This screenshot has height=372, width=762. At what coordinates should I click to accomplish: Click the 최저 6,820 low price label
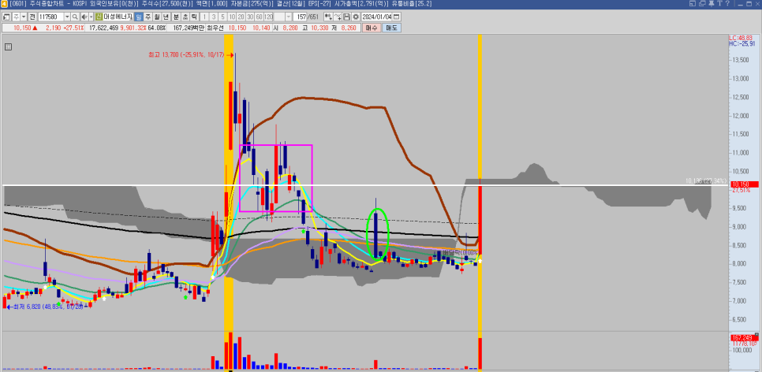pos(48,307)
